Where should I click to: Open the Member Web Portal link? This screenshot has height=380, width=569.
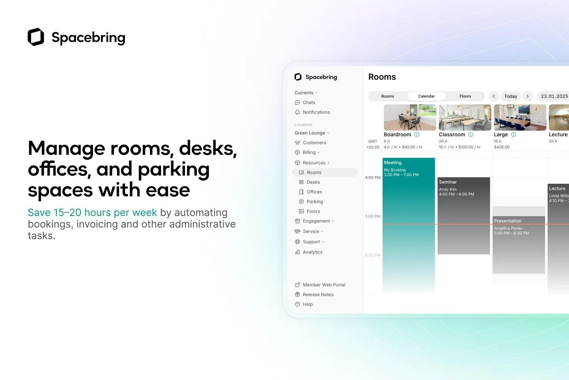[x=324, y=285]
